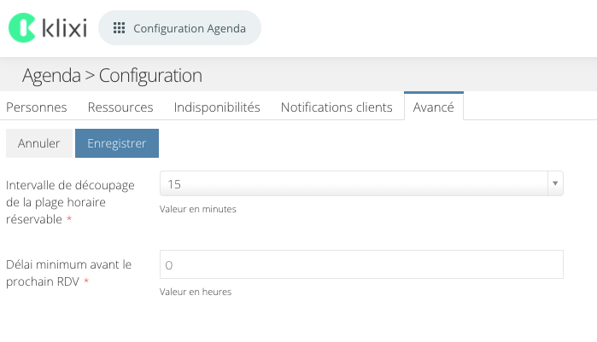Cancel changes with the Annuler button
This screenshot has height=342, width=597.
[x=38, y=143]
